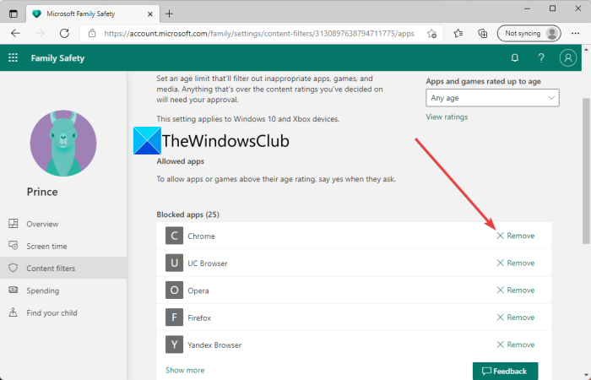
Task: Show more blocked apps
Action: pyautogui.click(x=185, y=370)
